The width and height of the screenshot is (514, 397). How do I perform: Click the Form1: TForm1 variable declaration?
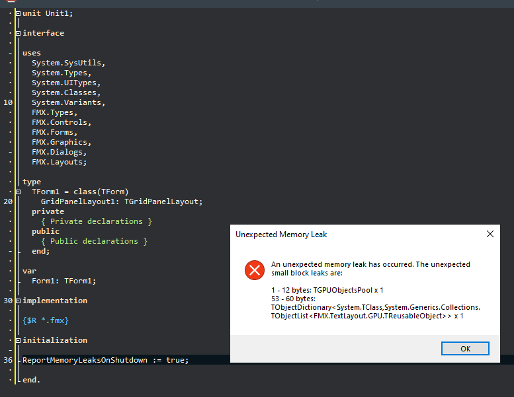coord(64,281)
